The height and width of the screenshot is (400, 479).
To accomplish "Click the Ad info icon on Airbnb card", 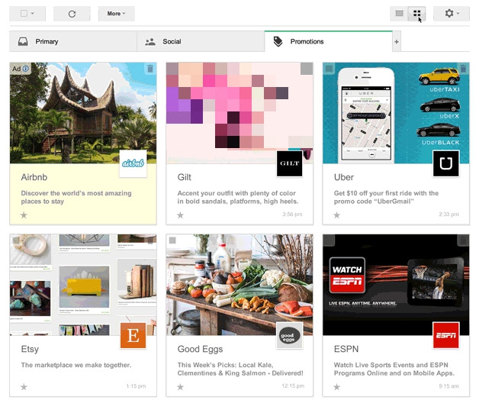I will pos(26,69).
